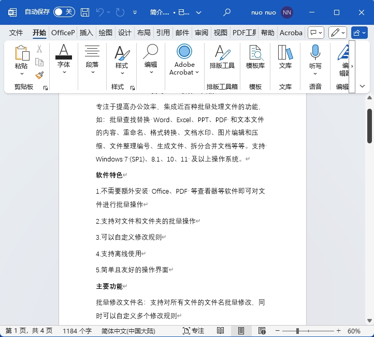
Task: Switch to the 绘图 ribbon tab
Action: click(x=106, y=33)
